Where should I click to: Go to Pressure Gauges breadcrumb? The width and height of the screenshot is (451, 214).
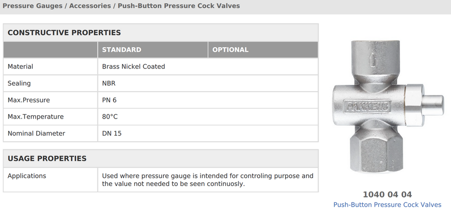coord(32,6)
